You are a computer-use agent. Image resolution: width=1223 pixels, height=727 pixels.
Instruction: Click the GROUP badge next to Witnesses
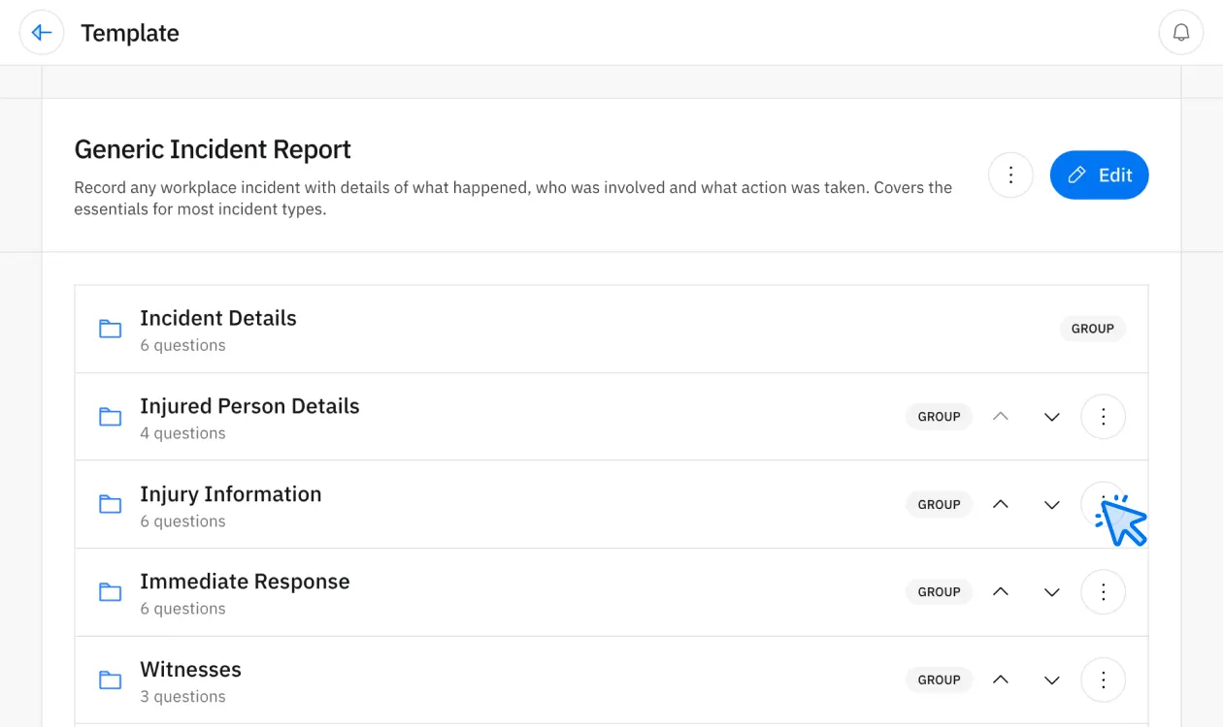pos(939,680)
